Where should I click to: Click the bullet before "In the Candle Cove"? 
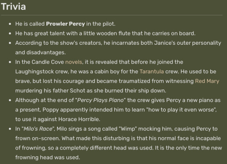(x=10, y=62)
